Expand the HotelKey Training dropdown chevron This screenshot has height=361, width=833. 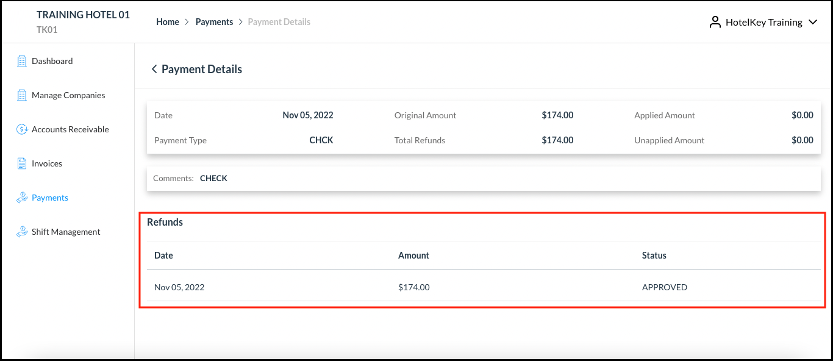coord(812,22)
